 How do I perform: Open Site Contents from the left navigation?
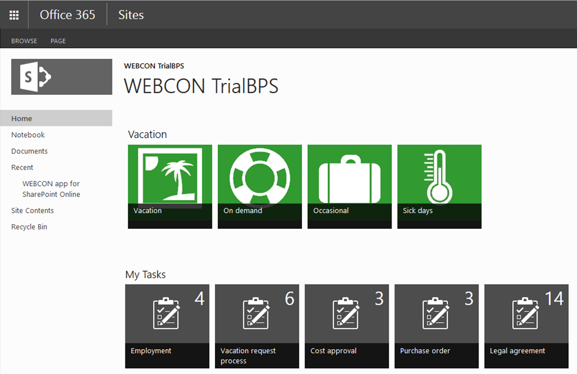(x=32, y=211)
